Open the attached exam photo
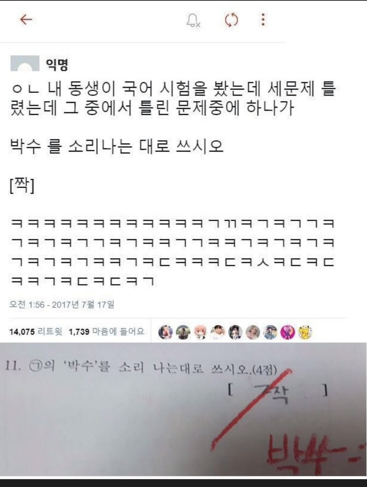Image resolution: width=367 pixels, height=487 pixels. [183, 409]
